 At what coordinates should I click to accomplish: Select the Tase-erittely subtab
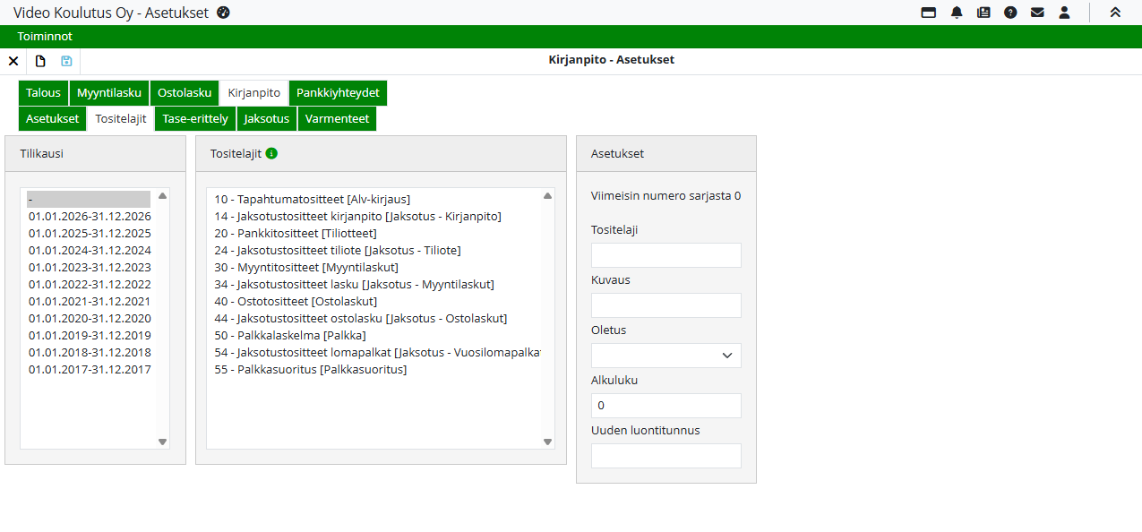click(195, 119)
